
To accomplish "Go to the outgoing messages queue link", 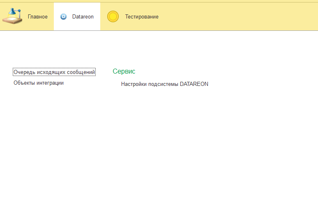I will pos(54,72).
